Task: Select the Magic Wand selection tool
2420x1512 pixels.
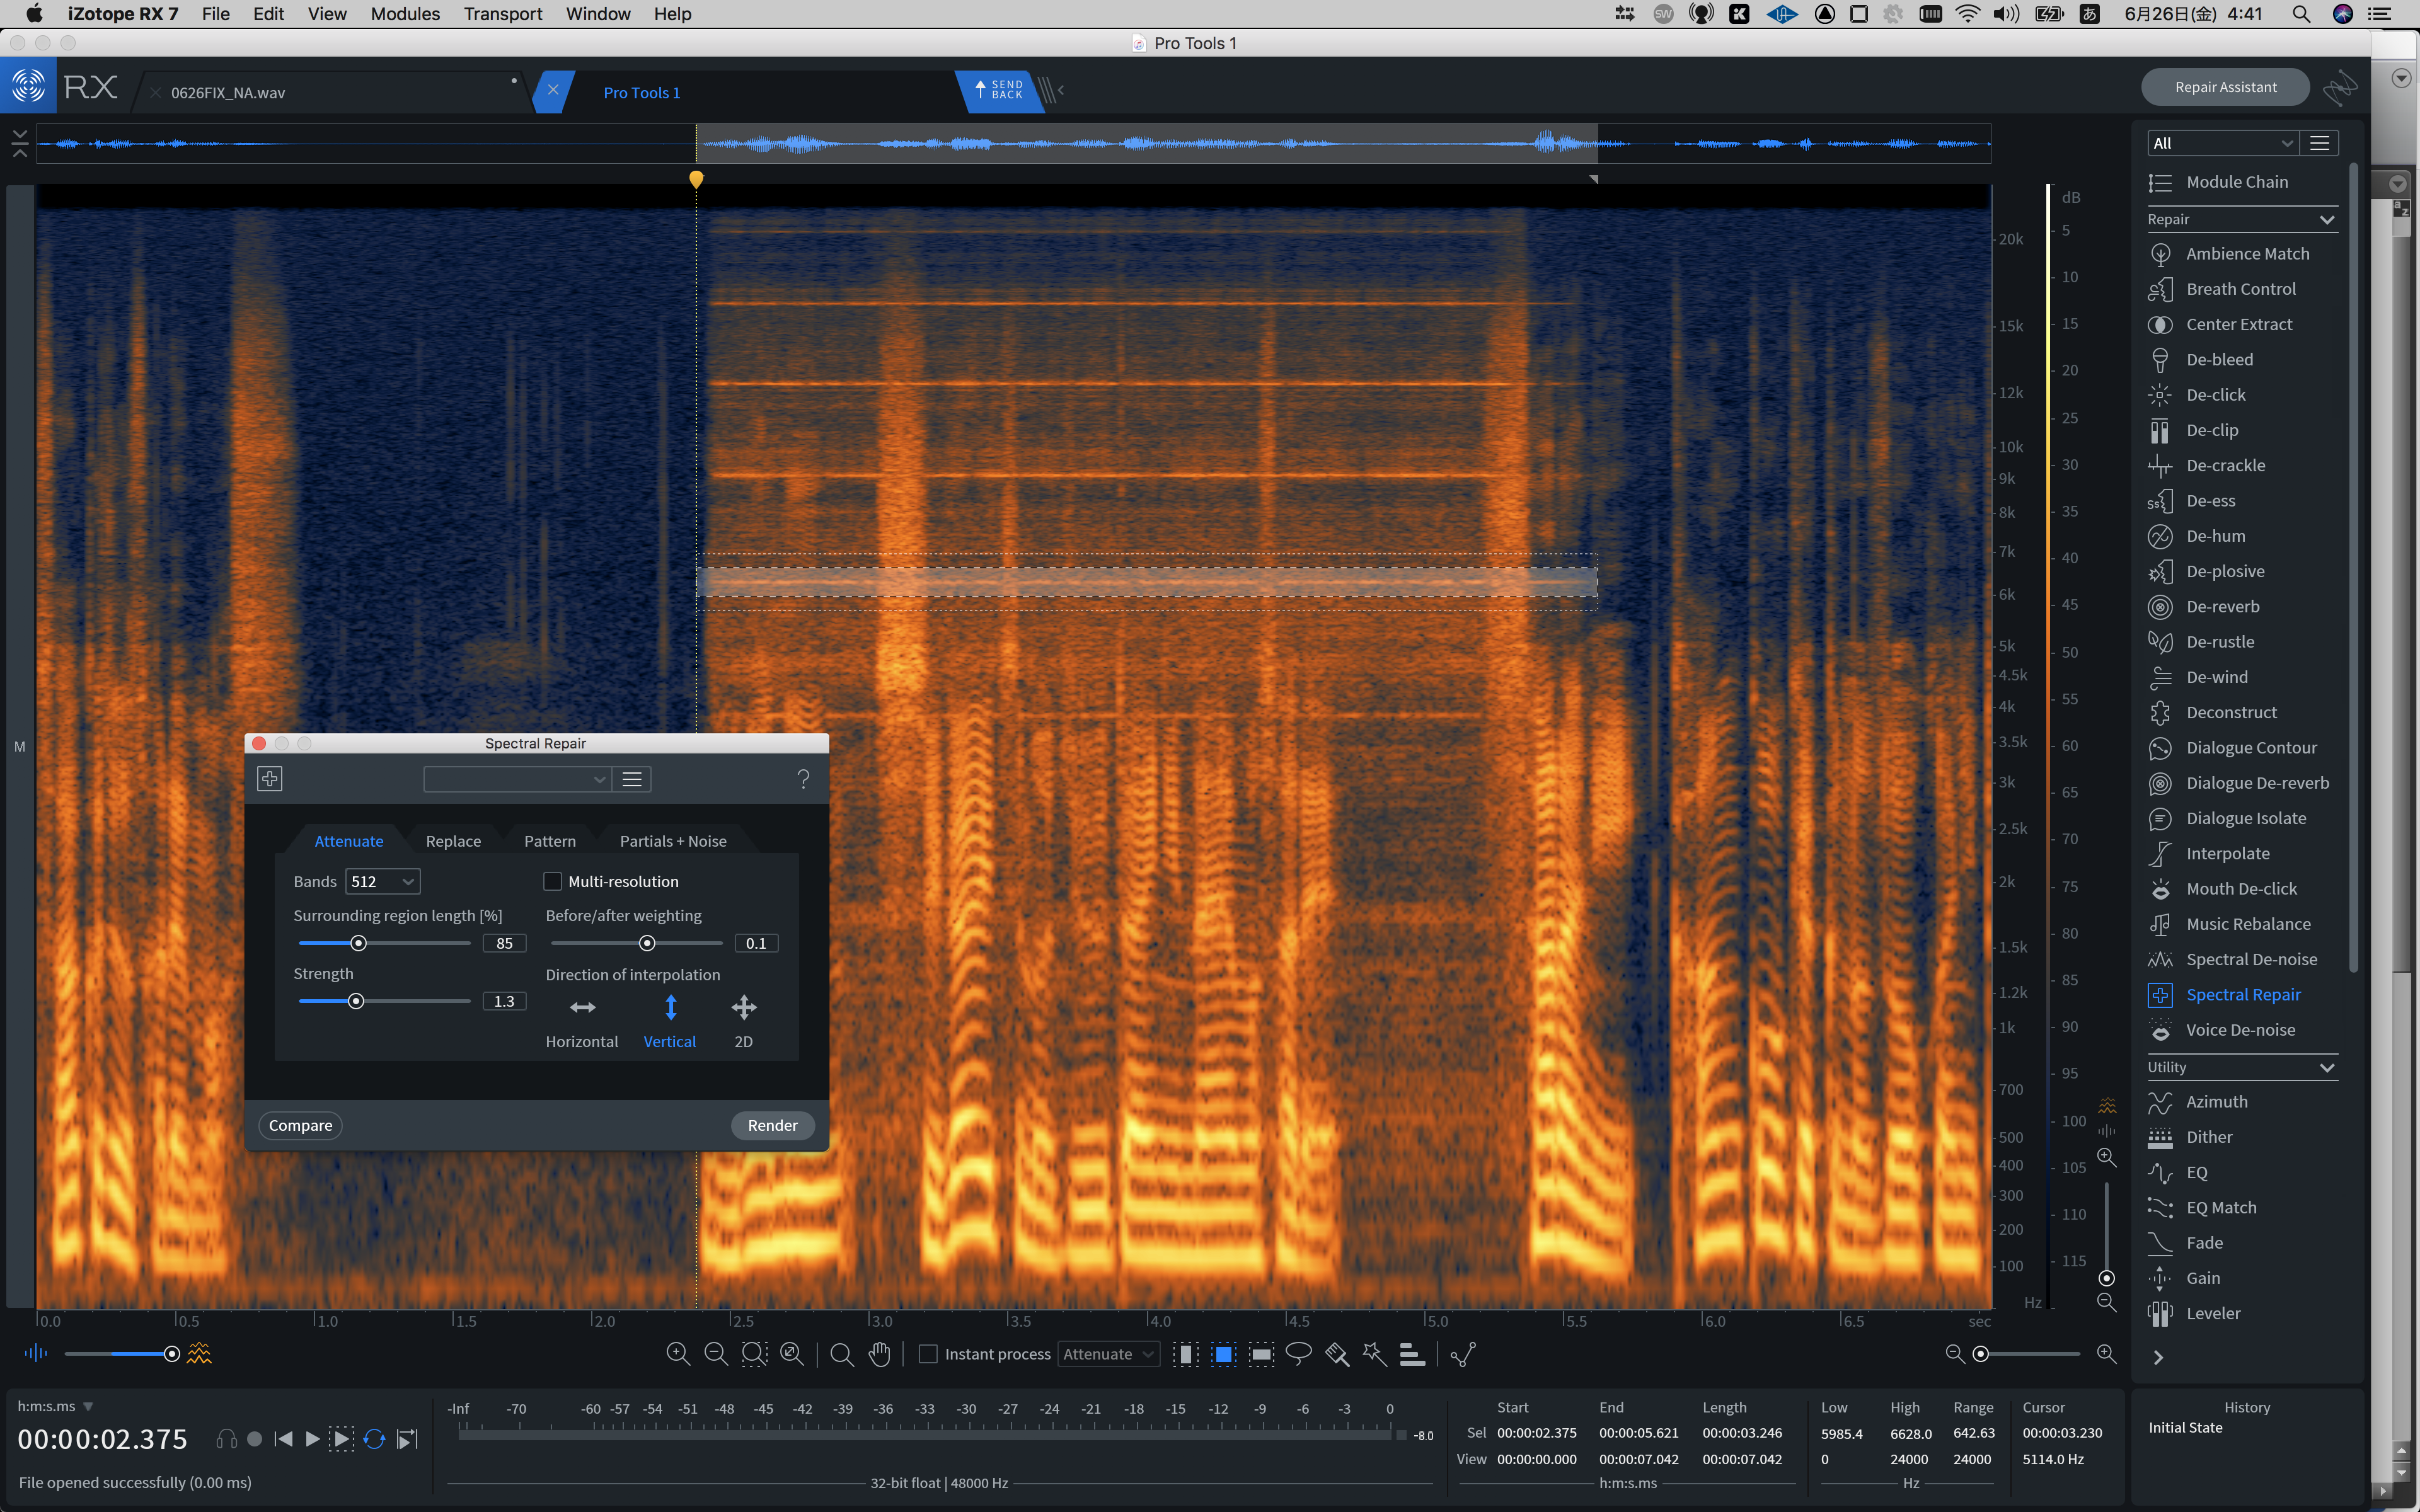Action: pyautogui.click(x=1375, y=1354)
